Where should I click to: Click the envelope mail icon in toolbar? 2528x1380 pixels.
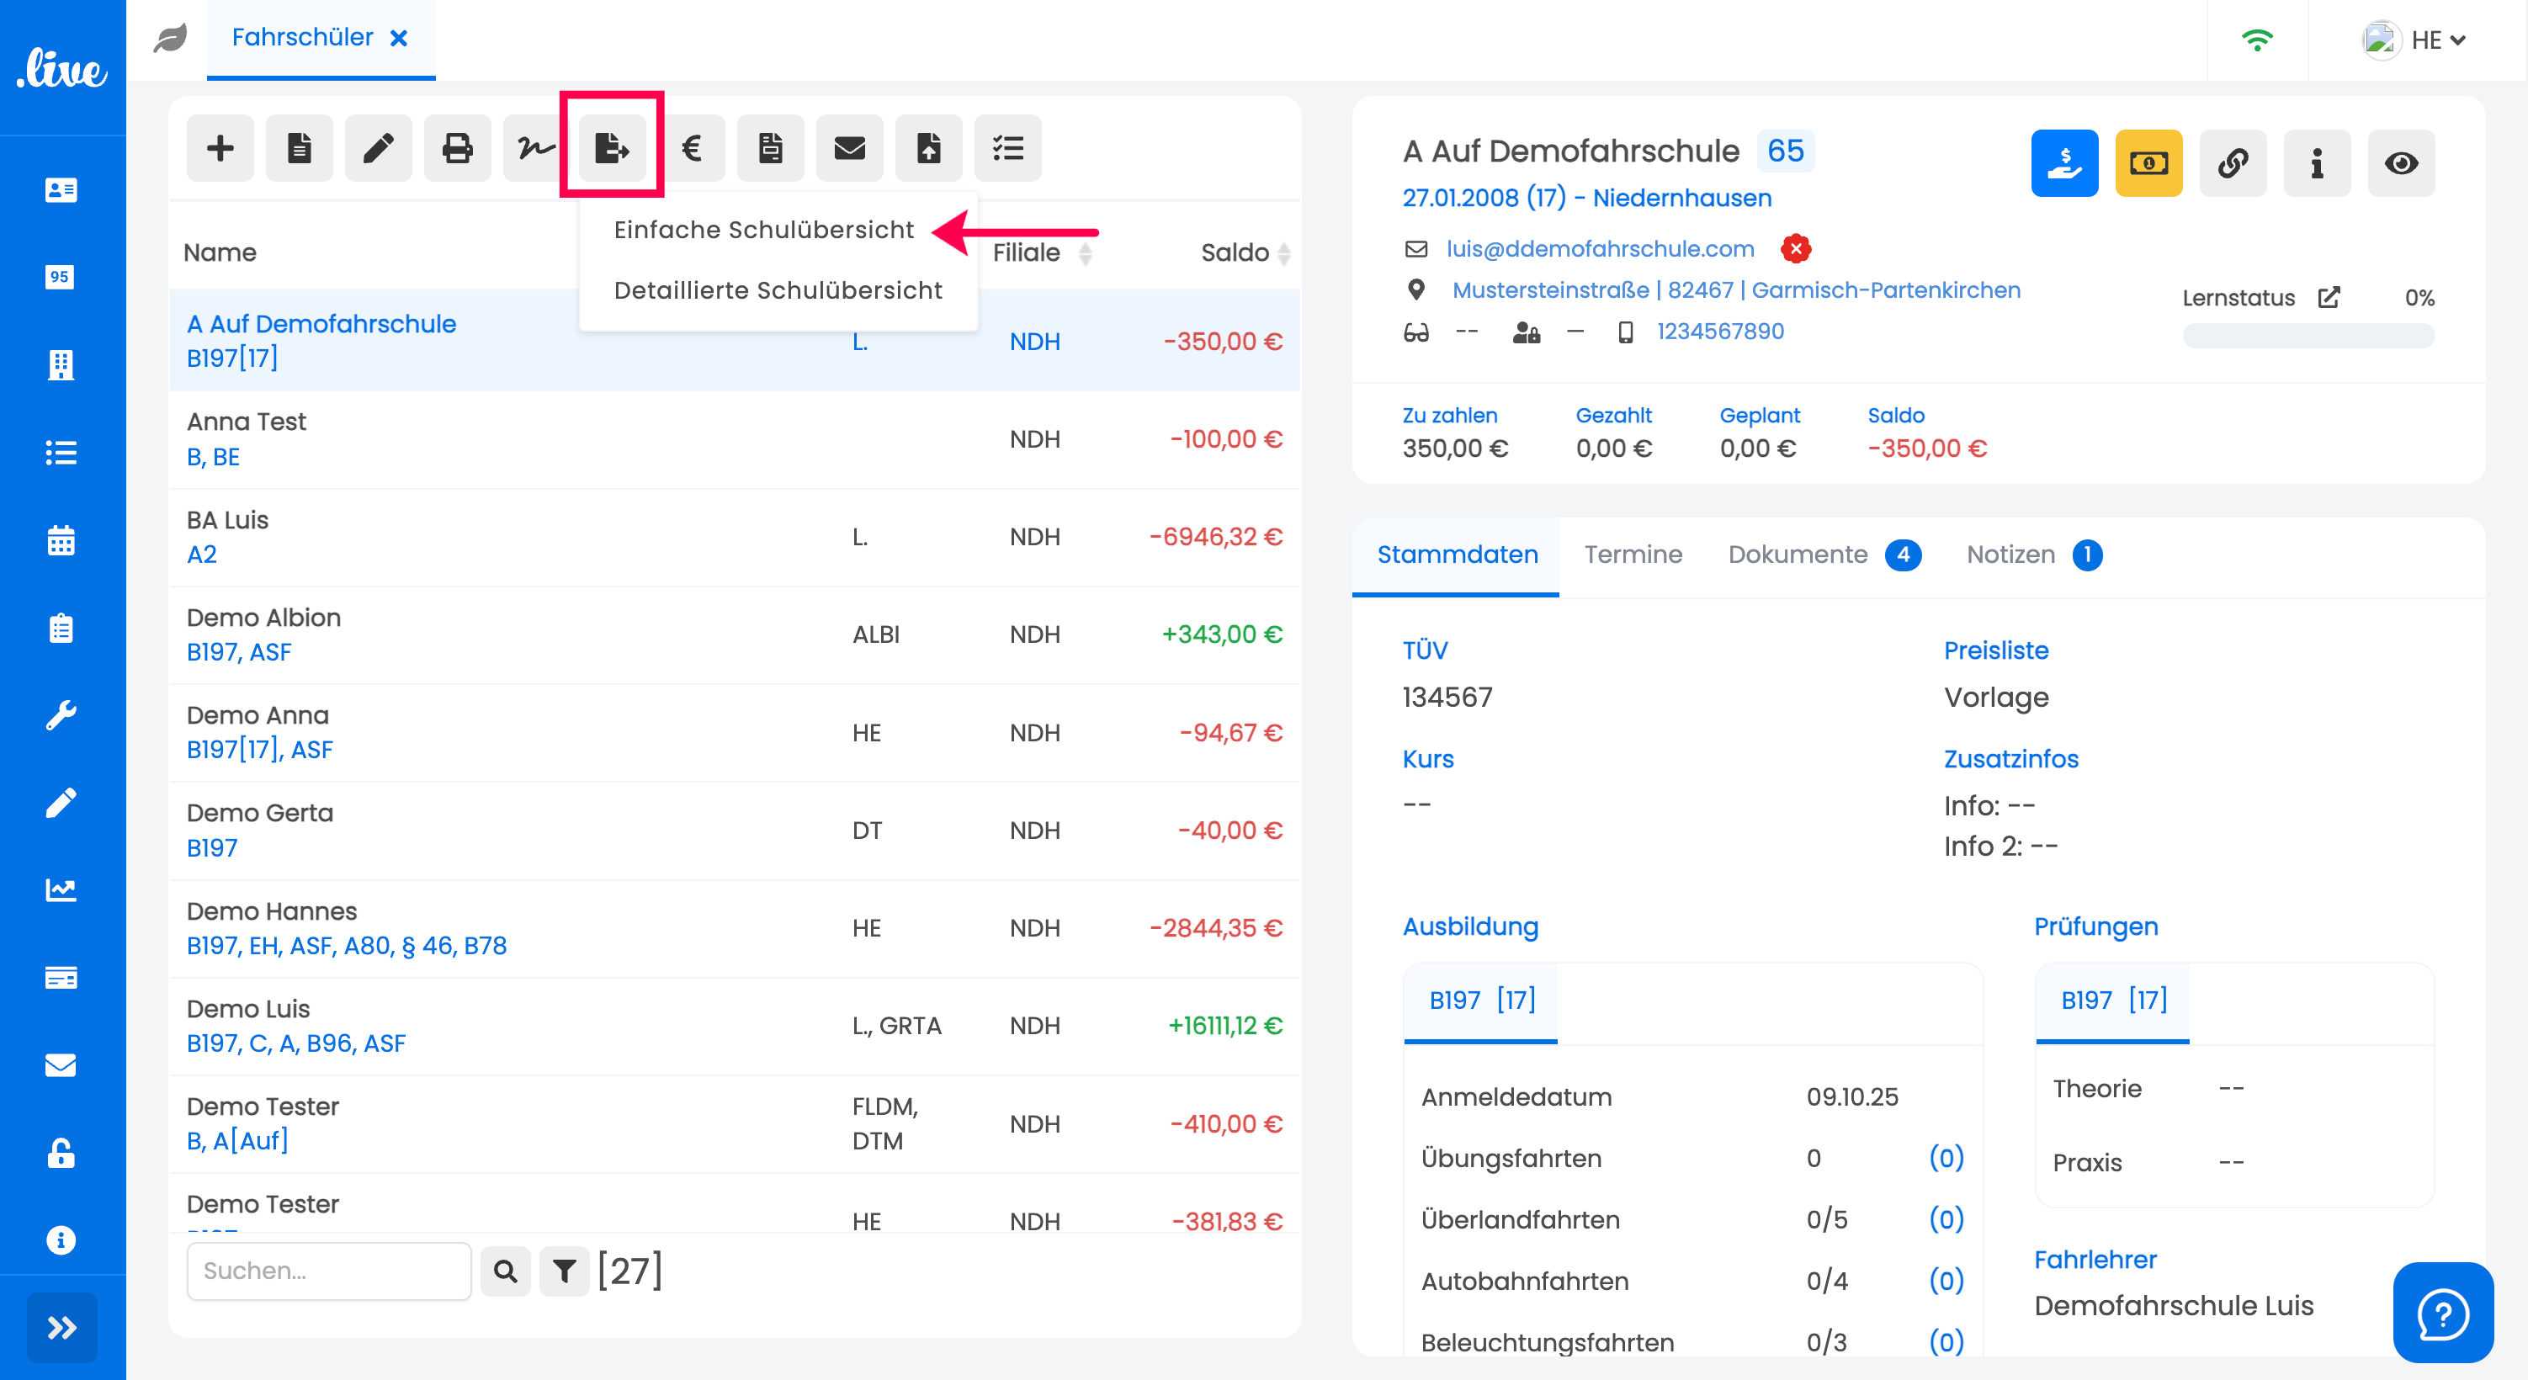[849, 148]
